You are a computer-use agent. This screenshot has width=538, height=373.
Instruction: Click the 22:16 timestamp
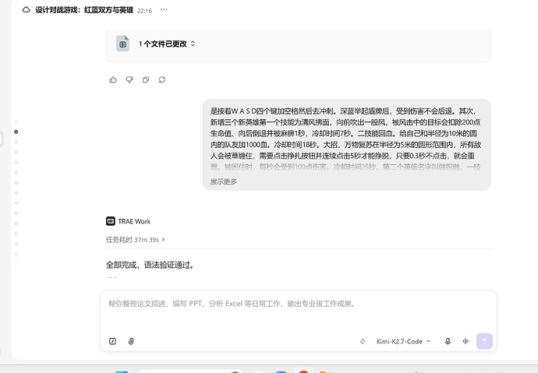click(x=144, y=11)
